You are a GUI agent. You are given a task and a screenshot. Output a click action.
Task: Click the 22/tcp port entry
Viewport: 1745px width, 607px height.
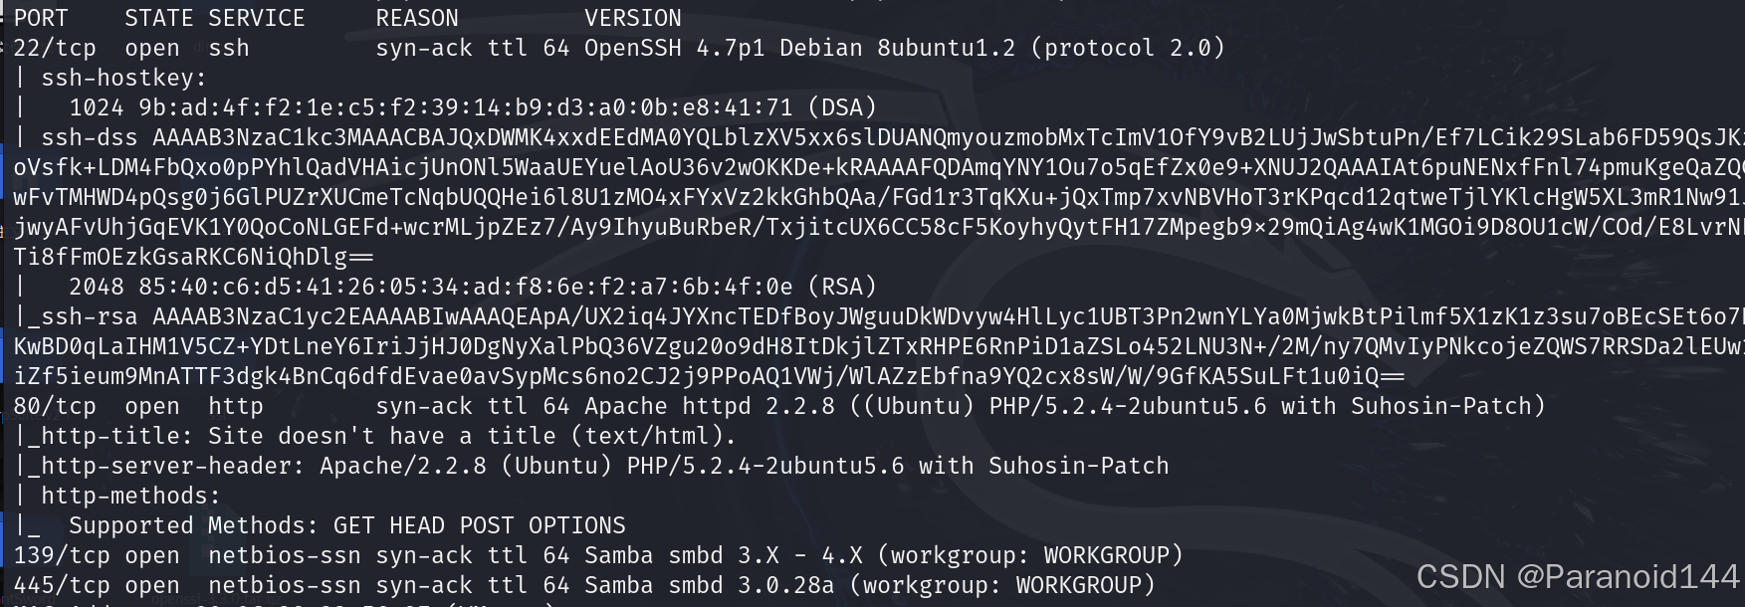click(x=55, y=48)
